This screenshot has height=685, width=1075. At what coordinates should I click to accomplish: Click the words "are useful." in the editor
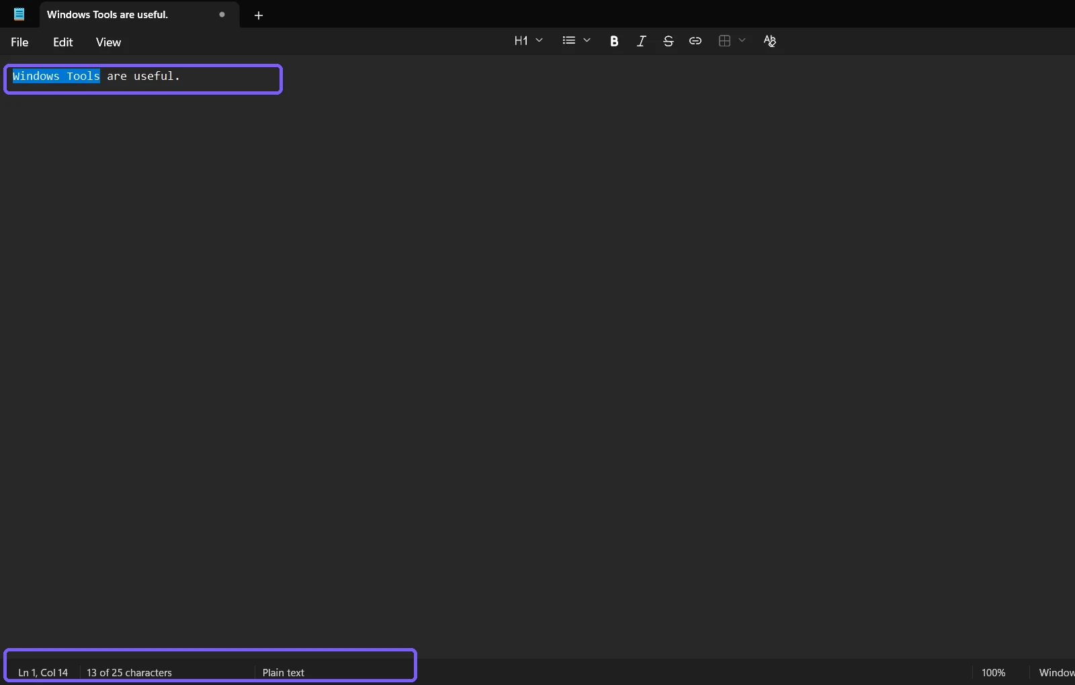point(143,77)
